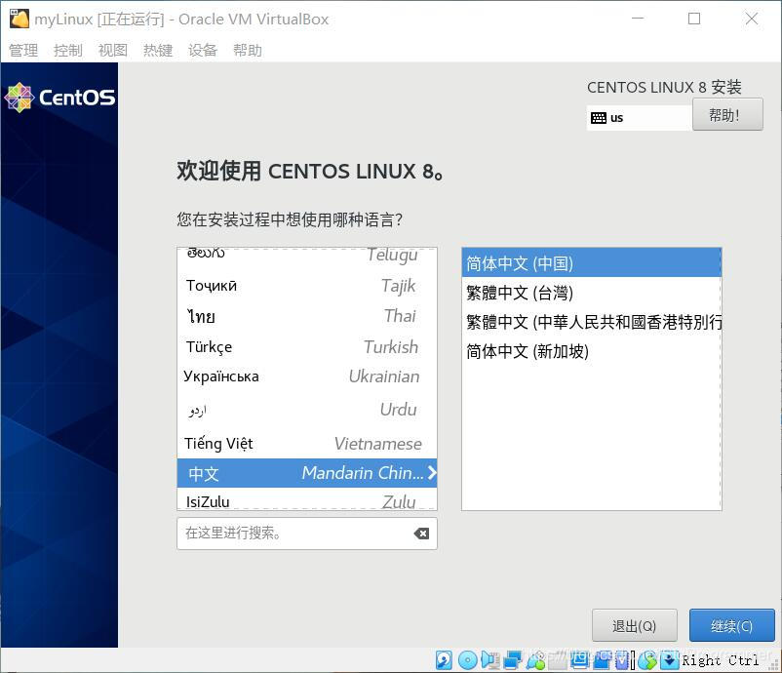This screenshot has width=782, height=673.
Task: Choose 繁體中文 (台灣) locale
Action: [x=591, y=293]
